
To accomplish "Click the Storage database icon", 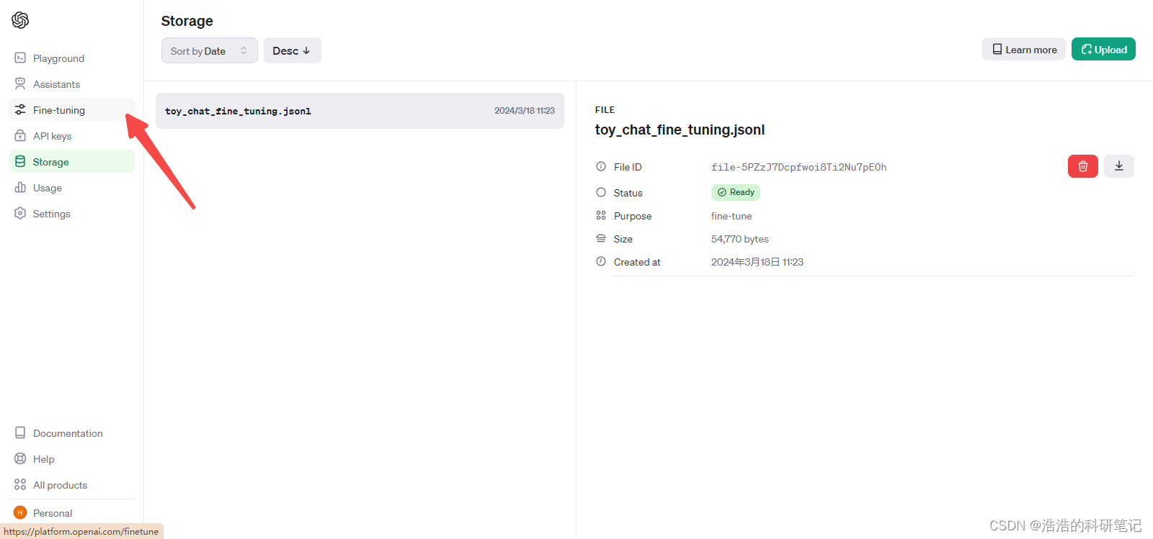I will point(20,161).
